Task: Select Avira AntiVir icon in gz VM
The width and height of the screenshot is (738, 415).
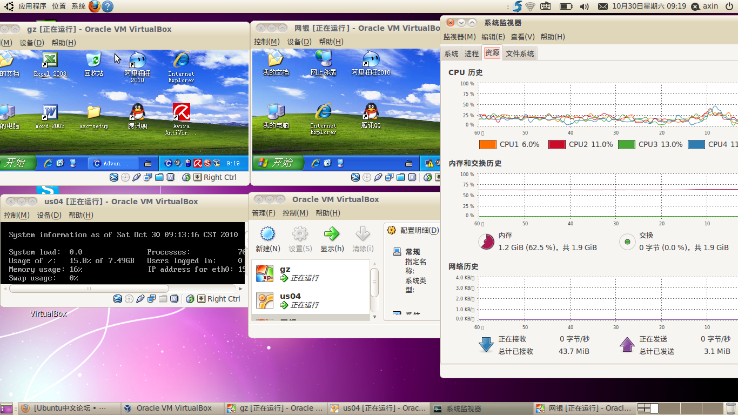Action: pyautogui.click(x=181, y=119)
